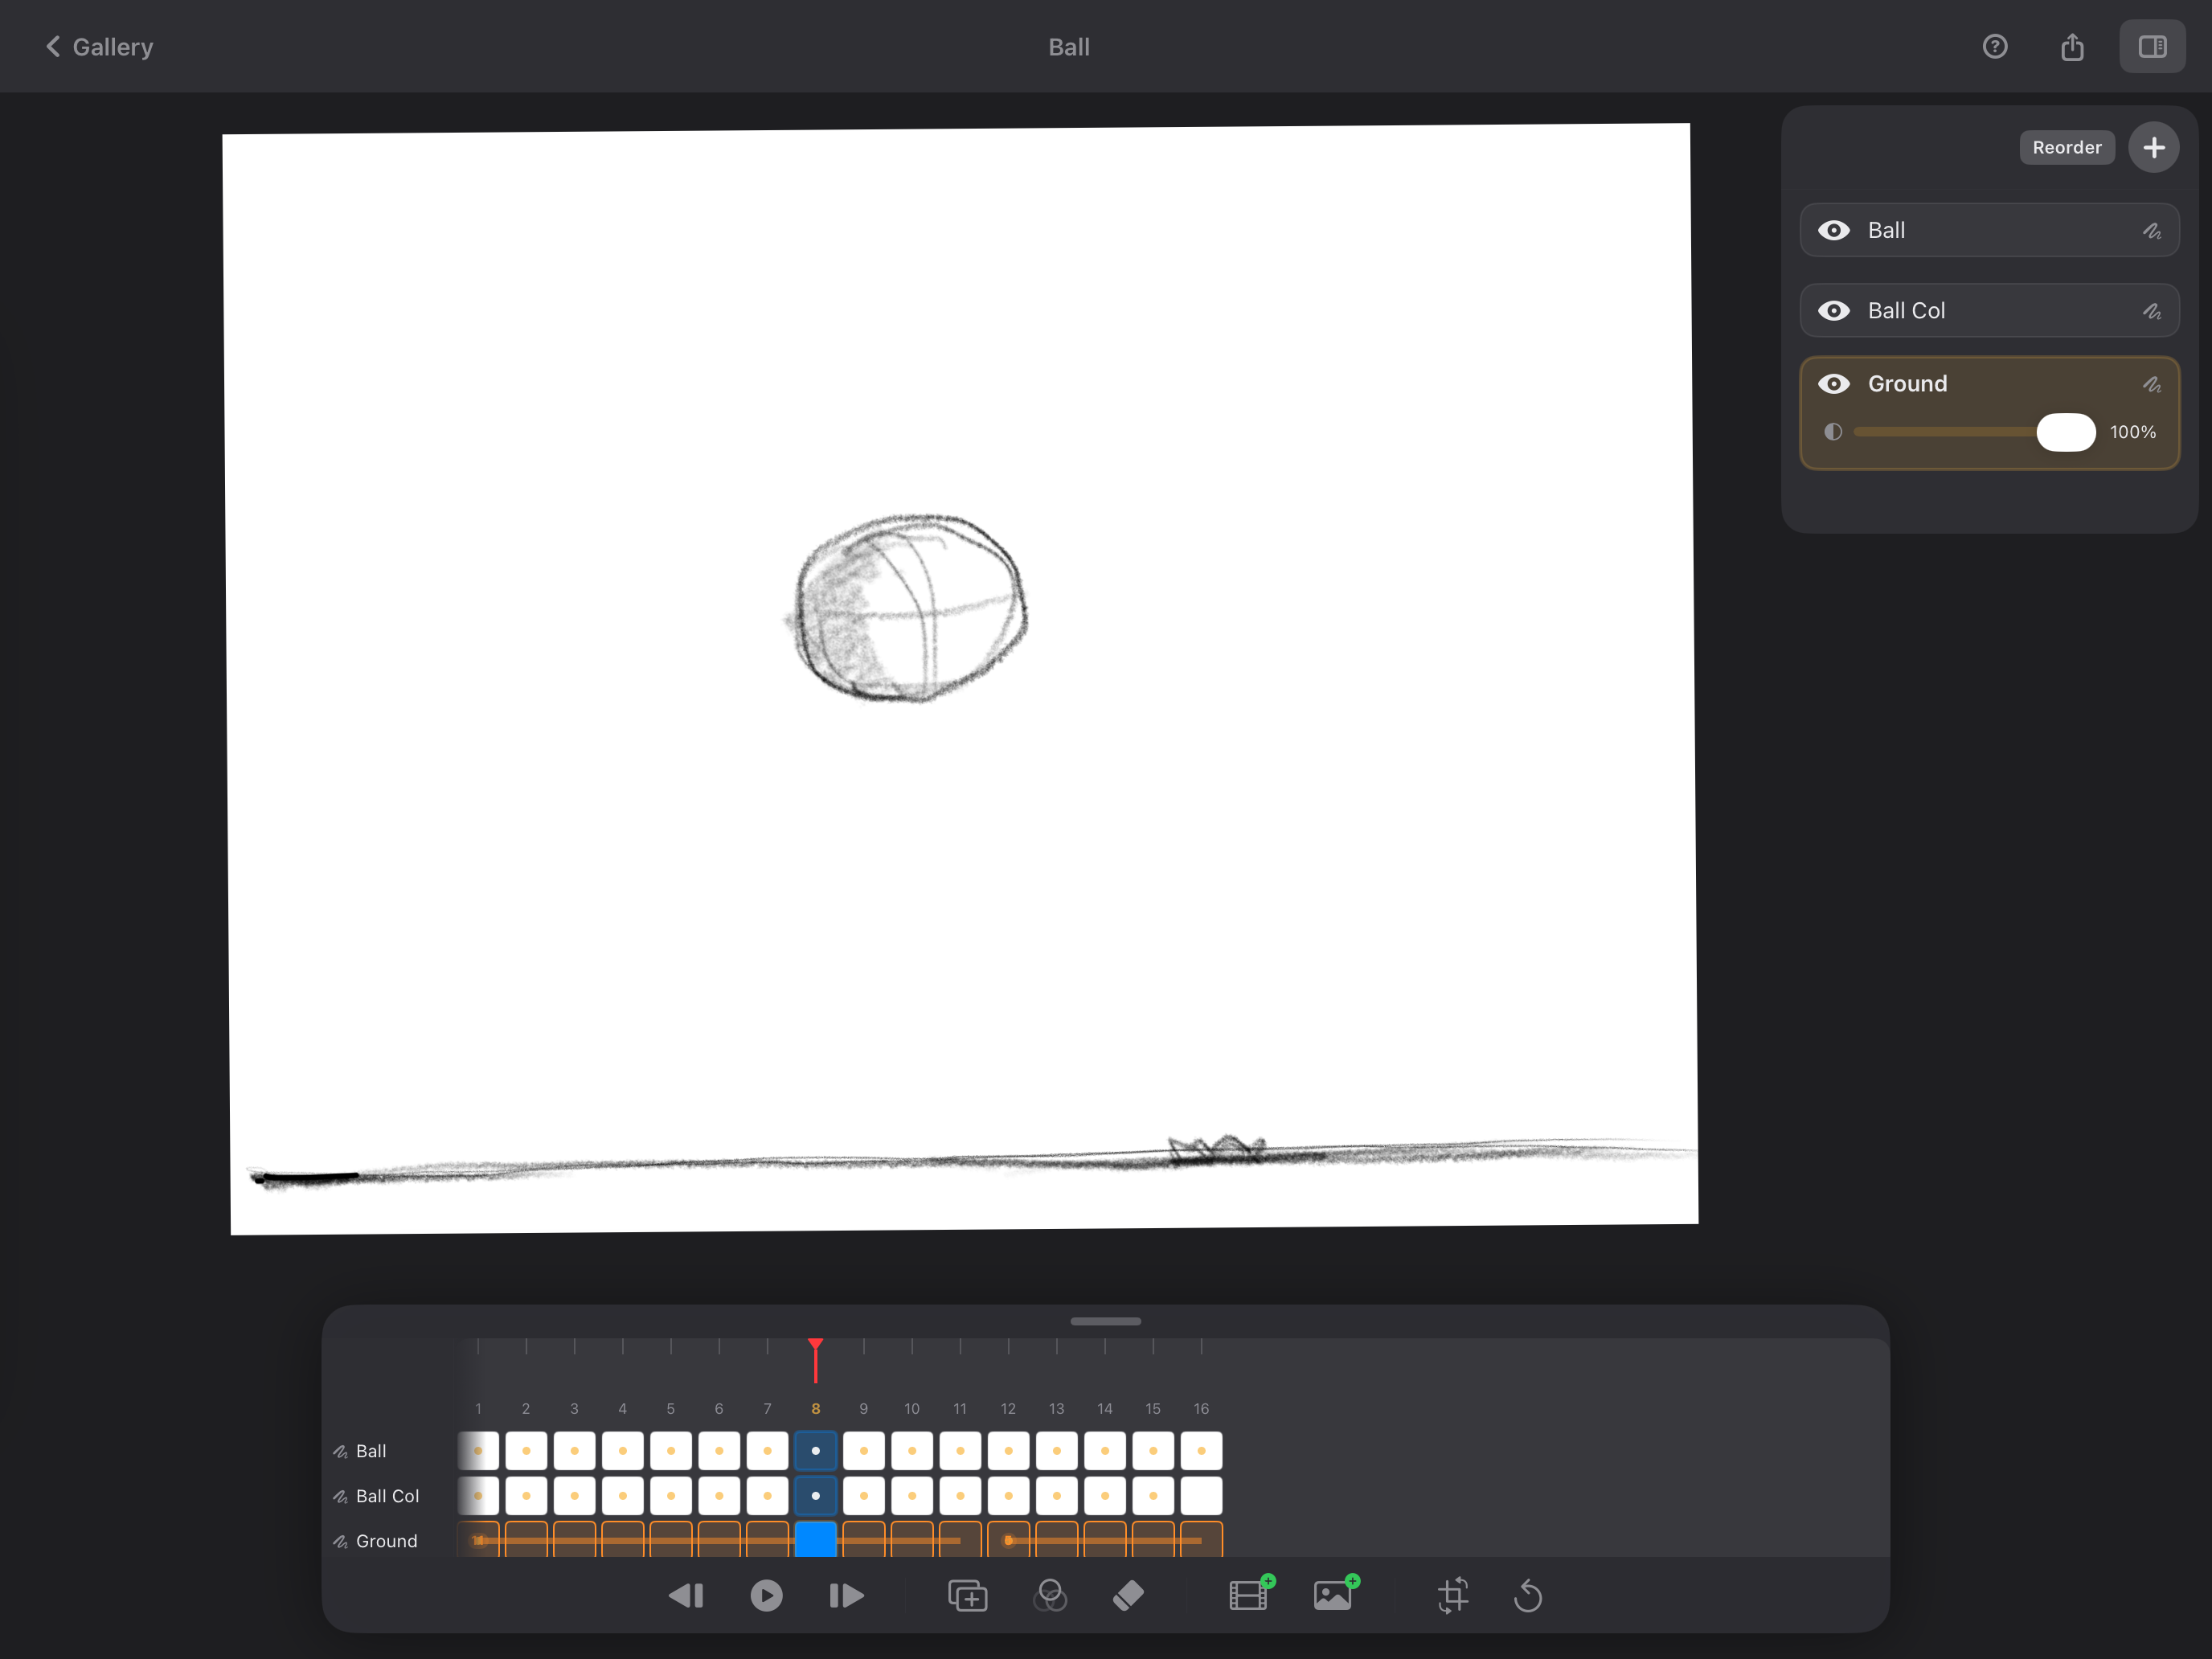Select frame 12 of Ground track
This screenshot has height=1659, width=2212.
point(1009,1540)
